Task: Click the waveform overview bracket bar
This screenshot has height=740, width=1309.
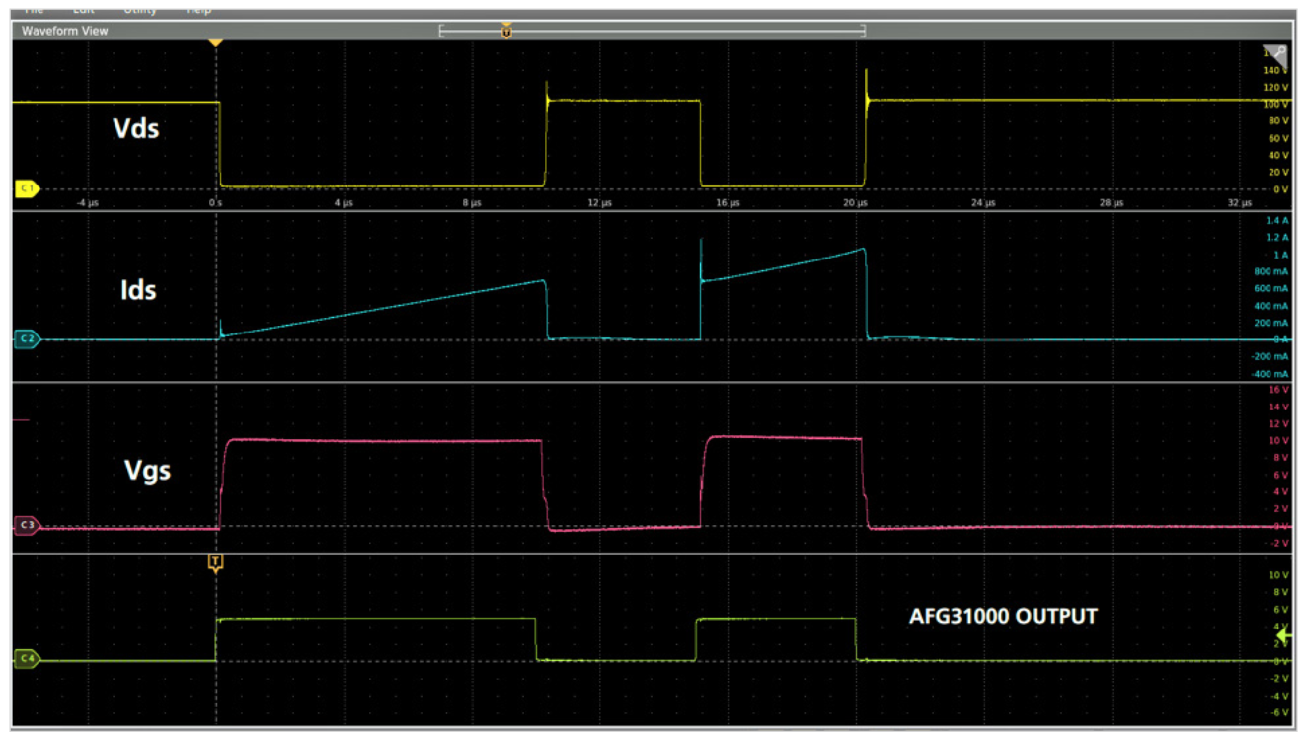Action: pyautogui.click(x=653, y=31)
